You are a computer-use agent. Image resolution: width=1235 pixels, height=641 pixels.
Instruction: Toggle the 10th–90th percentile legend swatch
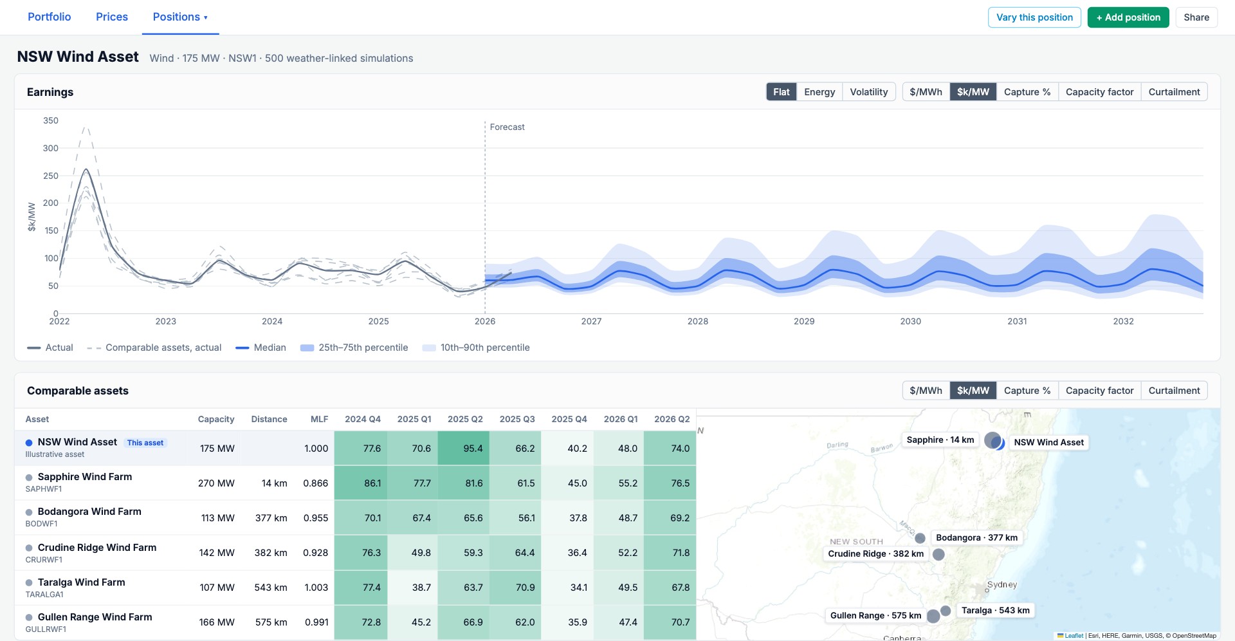[x=429, y=348]
